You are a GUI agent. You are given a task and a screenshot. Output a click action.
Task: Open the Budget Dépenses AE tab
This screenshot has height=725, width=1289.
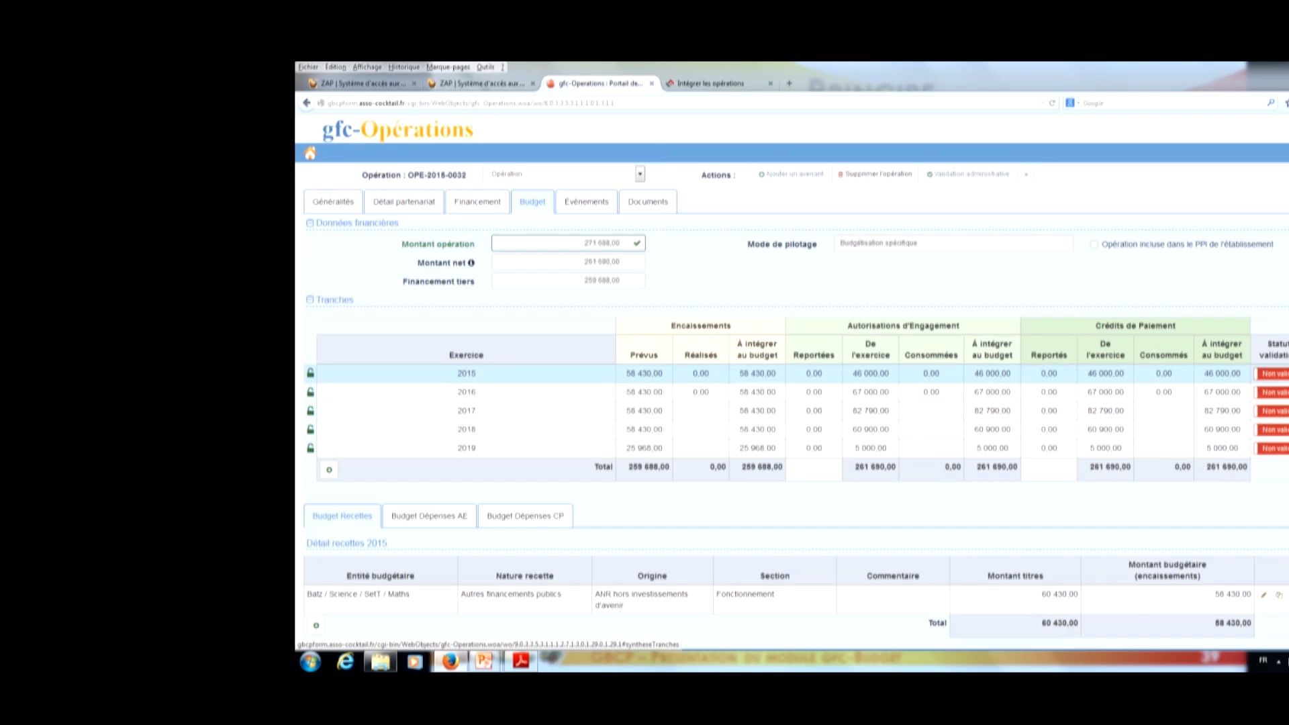[428, 516]
